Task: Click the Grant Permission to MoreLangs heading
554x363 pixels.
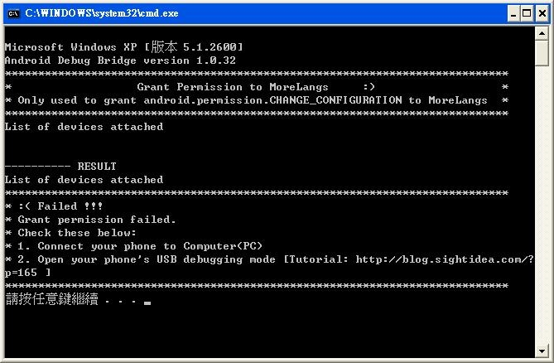Action: point(233,87)
